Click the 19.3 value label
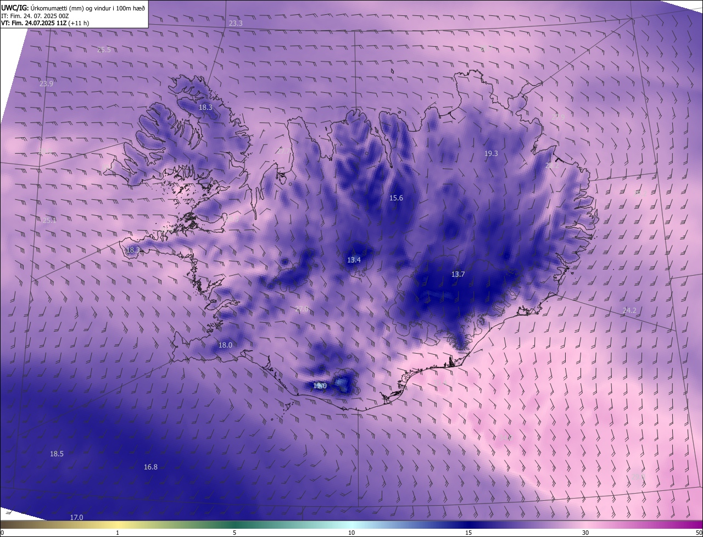 491,154
